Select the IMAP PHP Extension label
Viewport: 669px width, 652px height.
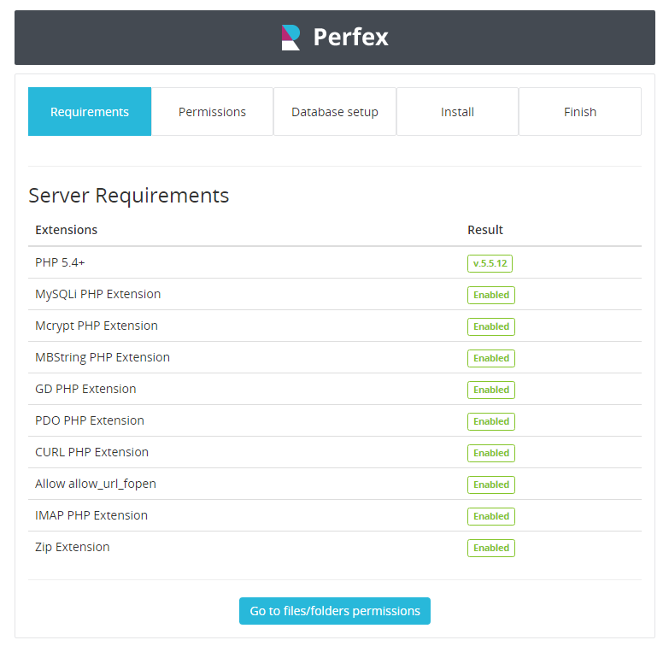(91, 515)
